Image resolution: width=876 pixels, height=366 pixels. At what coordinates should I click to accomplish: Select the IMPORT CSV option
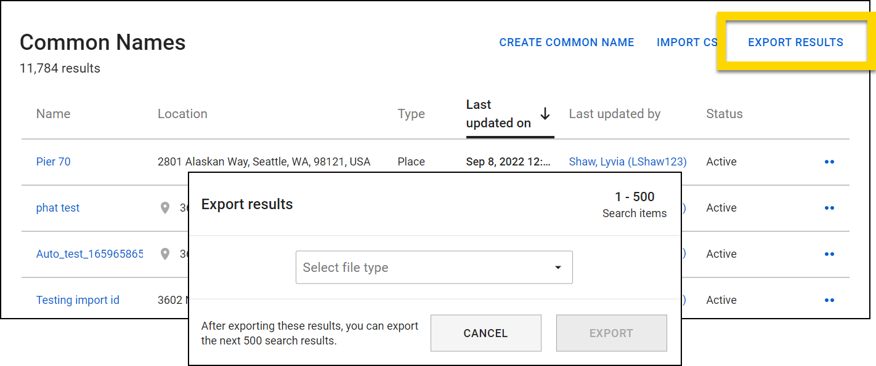pyautogui.click(x=687, y=42)
